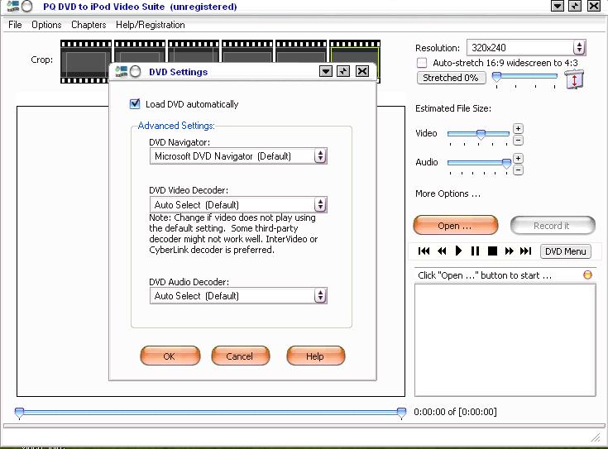Pause playback icon
Image resolution: width=608 pixels, height=449 pixels.
475,251
